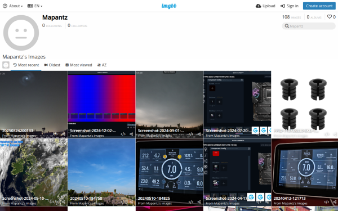The width and height of the screenshot is (338, 211).
Task: Click the heart likes icon
Action: click(x=330, y=17)
